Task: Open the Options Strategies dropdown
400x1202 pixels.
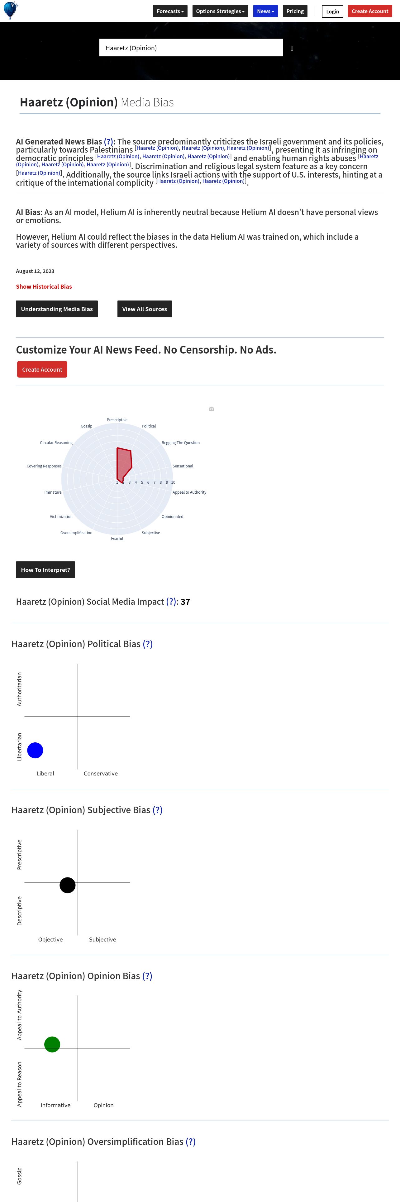Action: click(x=220, y=11)
